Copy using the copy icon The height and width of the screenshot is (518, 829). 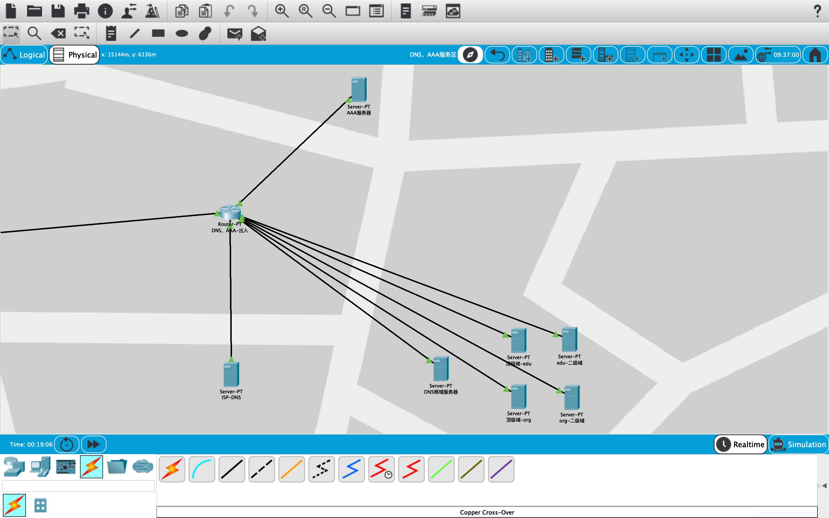click(x=182, y=11)
